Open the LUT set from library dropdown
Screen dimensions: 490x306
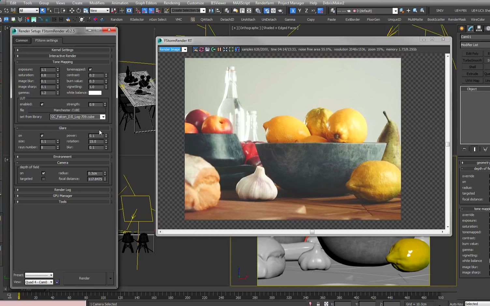[103, 117]
